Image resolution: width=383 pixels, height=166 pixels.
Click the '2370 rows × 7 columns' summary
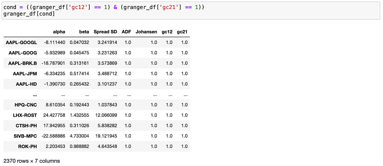tap(31, 161)
